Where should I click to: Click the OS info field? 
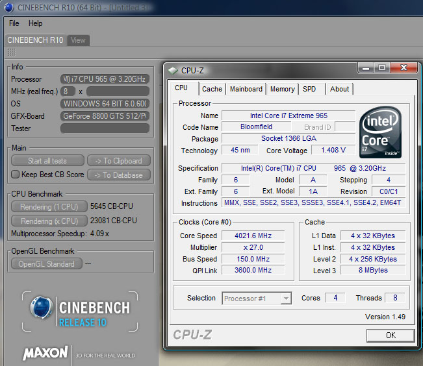click(x=105, y=103)
